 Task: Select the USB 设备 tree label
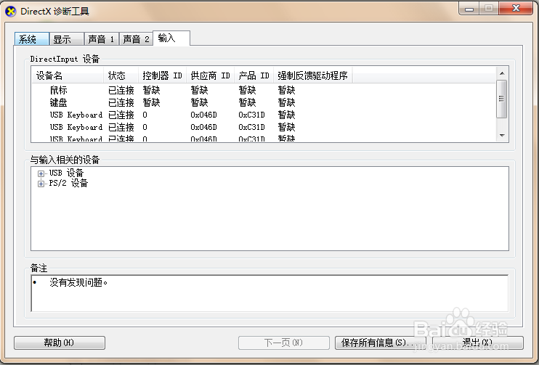tap(66, 173)
